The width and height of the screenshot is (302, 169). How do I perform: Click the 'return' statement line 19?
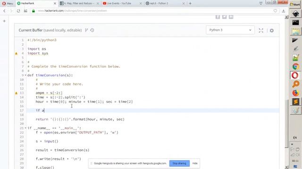80,119
